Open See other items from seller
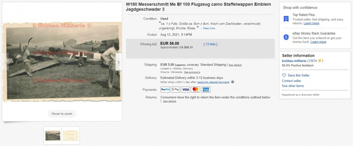 click(x=293, y=86)
